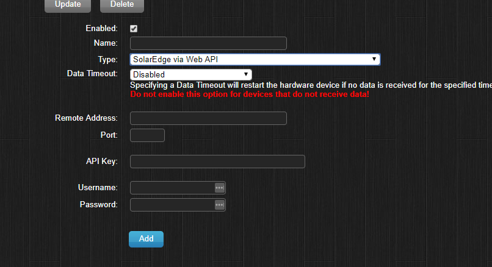Open password manager icon in Username field

pos(220,188)
